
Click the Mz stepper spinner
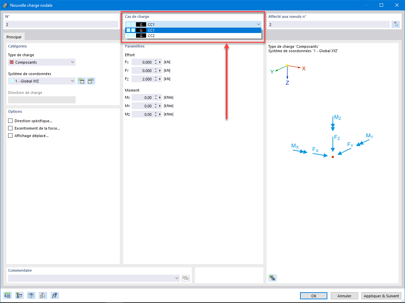point(156,114)
